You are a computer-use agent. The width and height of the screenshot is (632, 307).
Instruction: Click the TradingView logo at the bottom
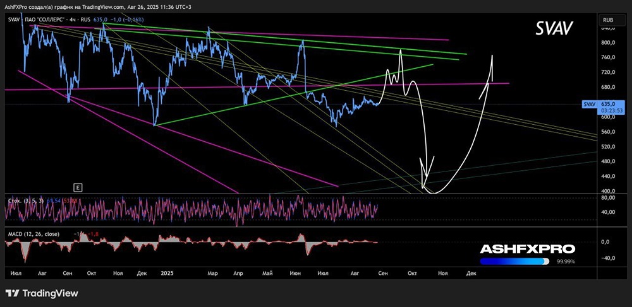pos(42,293)
